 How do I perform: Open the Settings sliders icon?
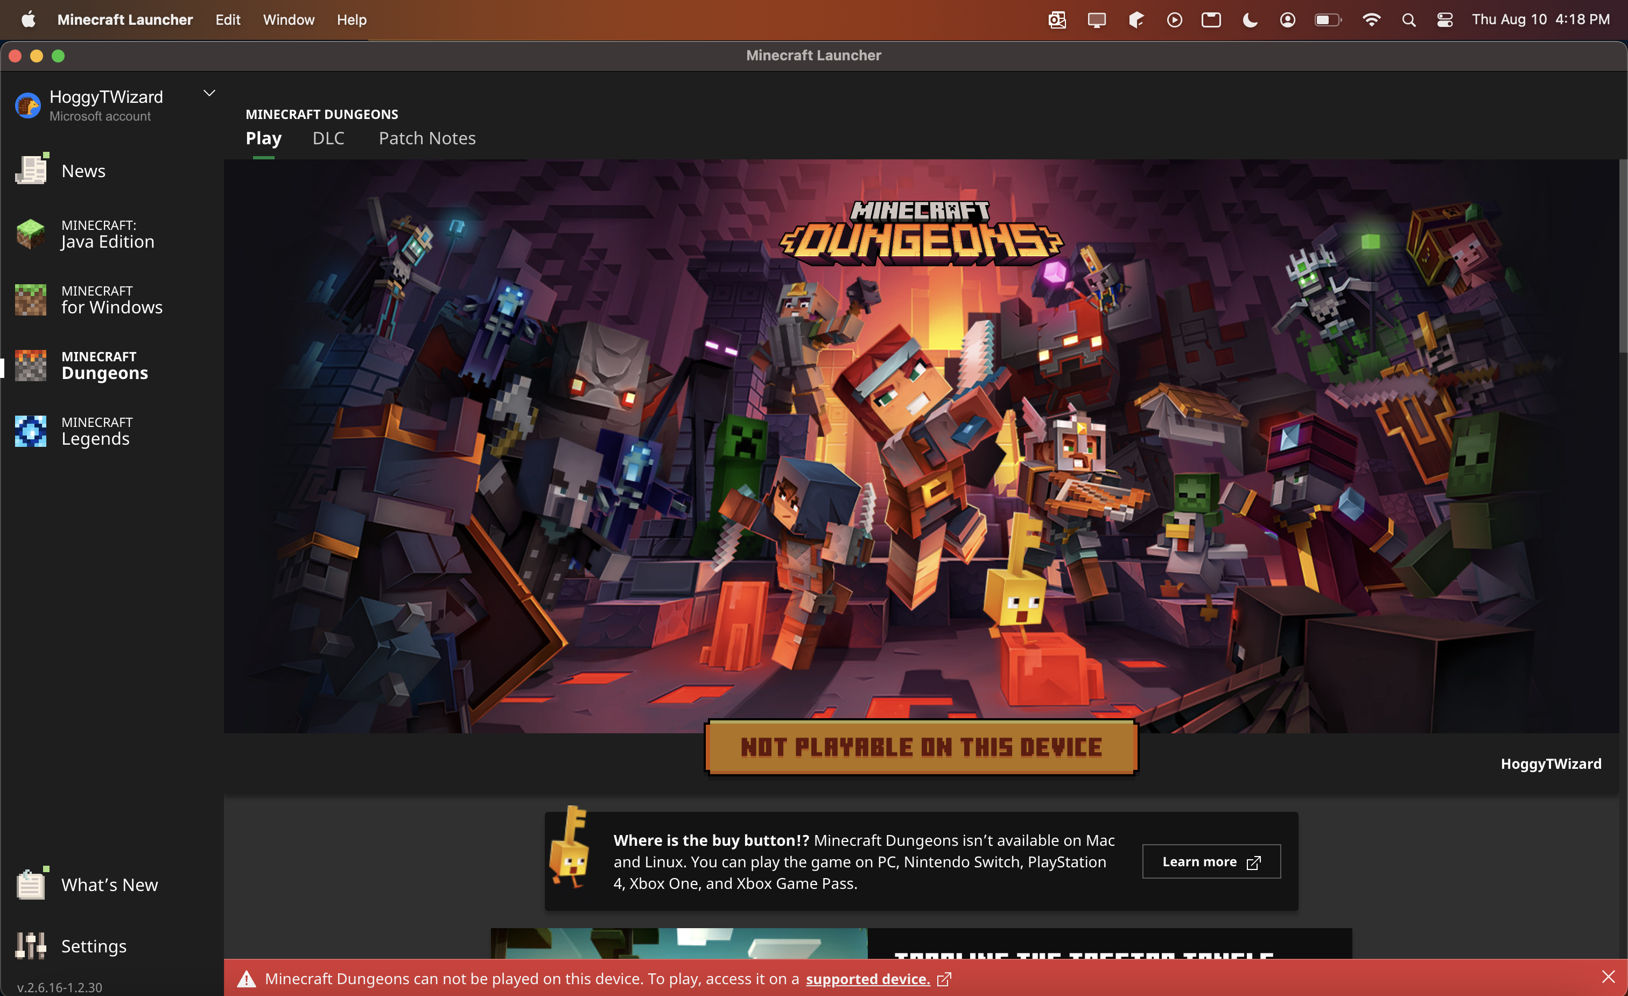(x=30, y=946)
